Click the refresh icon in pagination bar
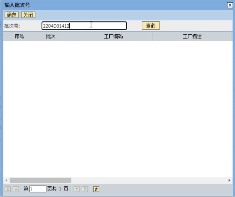The width and height of the screenshot is (235, 197). point(96,189)
